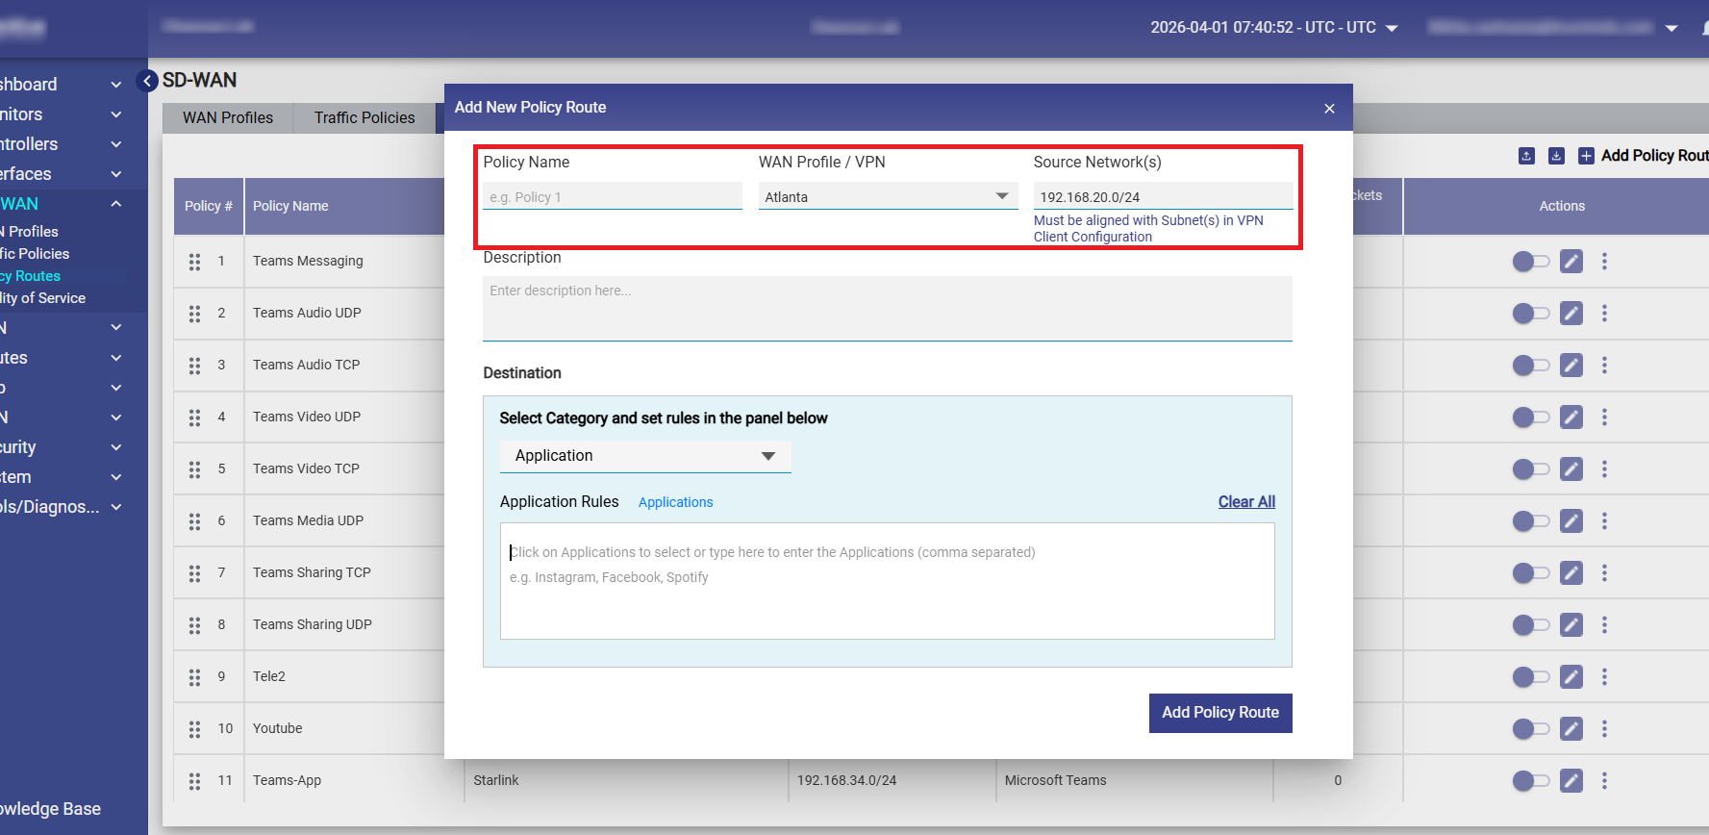This screenshot has height=835, width=1709.
Task: Enable the Teams Media UDP policy toggle
Action: 1530,521
